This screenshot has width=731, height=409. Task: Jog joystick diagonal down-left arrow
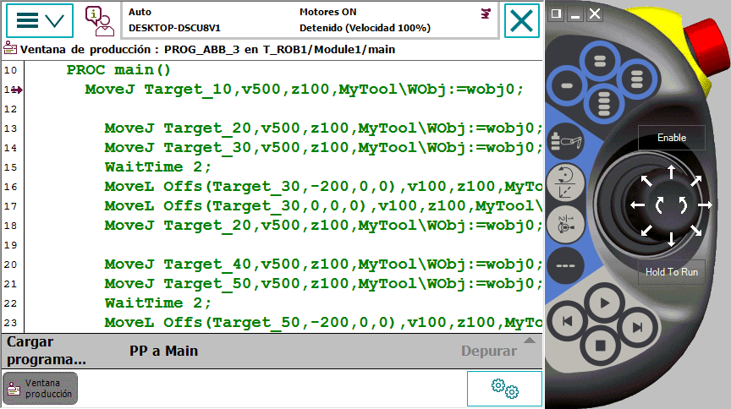click(646, 230)
